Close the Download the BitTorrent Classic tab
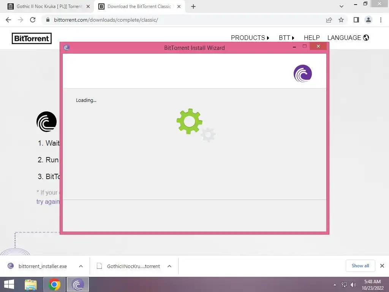Viewport: 389px width, 292px height. (x=179, y=7)
